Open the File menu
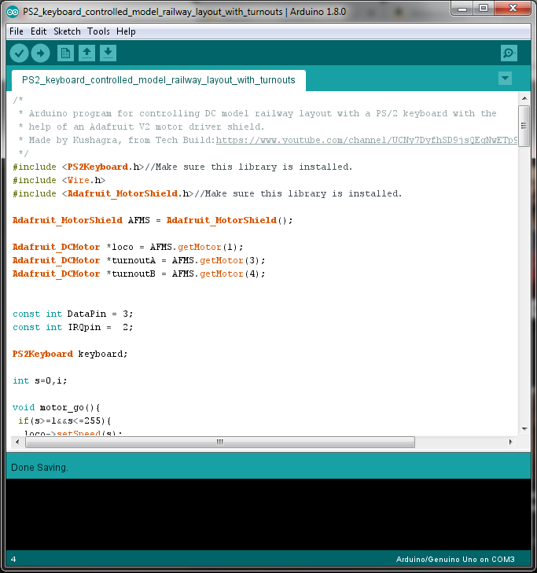This screenshot has height=573, width=537. click(17, 31)
